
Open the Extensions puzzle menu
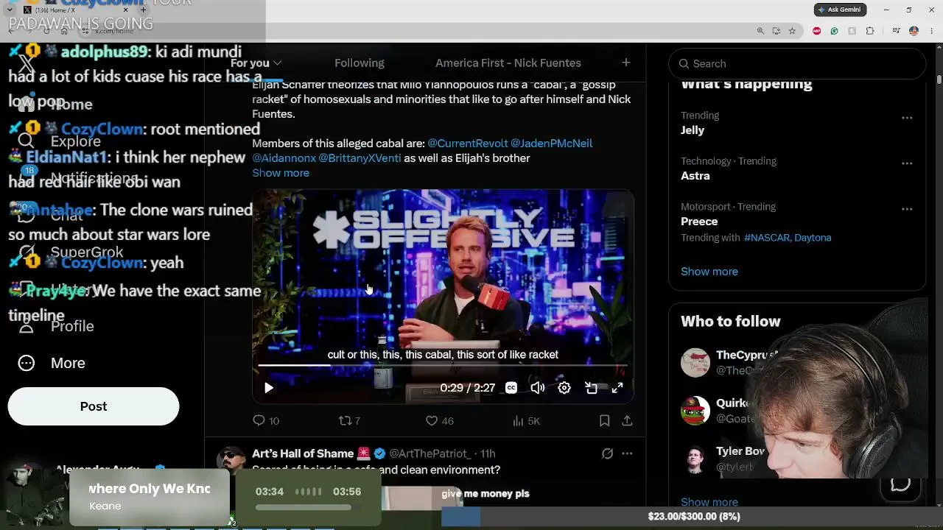[870, 31]
